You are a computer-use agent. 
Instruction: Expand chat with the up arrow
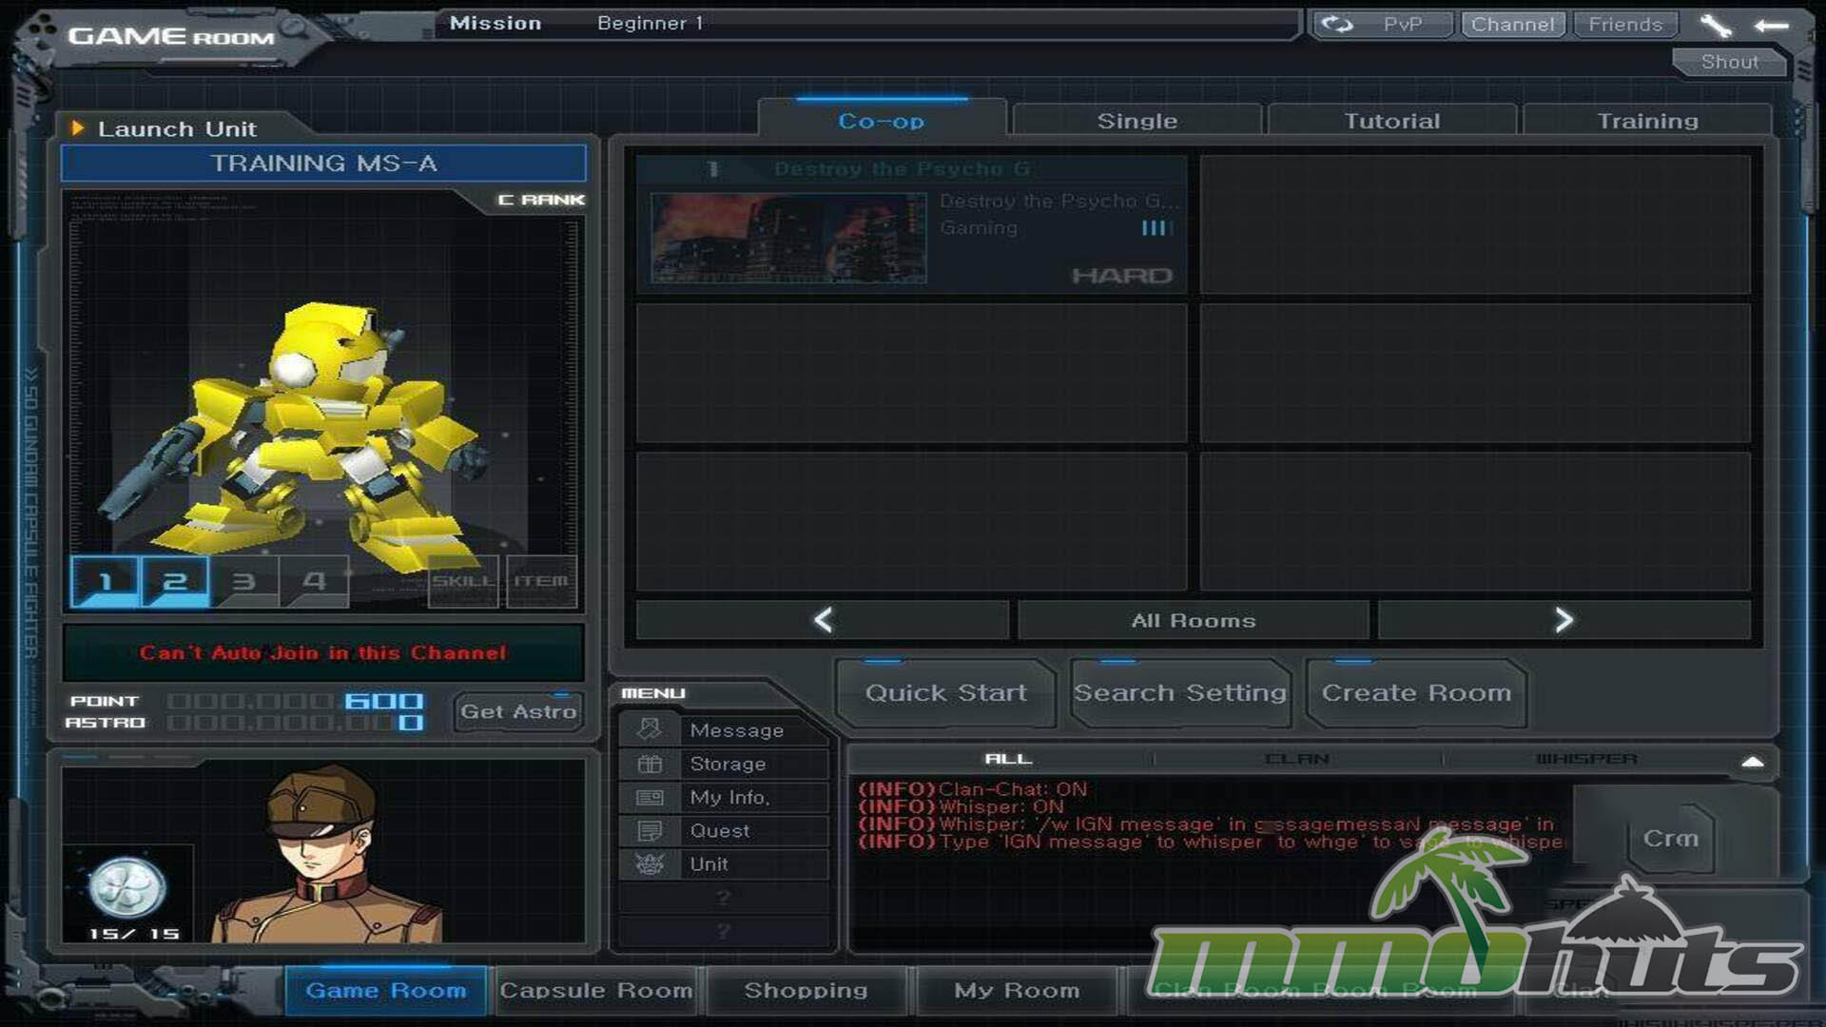(x=1752, y=762)
